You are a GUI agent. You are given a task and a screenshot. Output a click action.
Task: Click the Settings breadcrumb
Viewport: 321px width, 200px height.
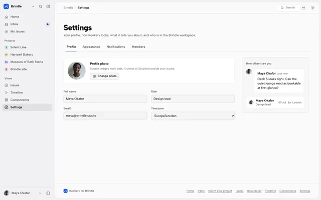click(x=84, y=8)
